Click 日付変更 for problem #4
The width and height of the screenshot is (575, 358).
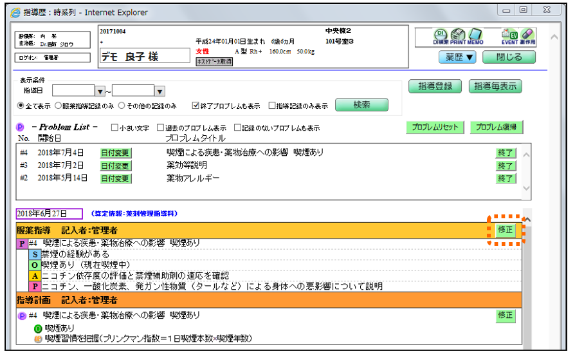[115, 153]
